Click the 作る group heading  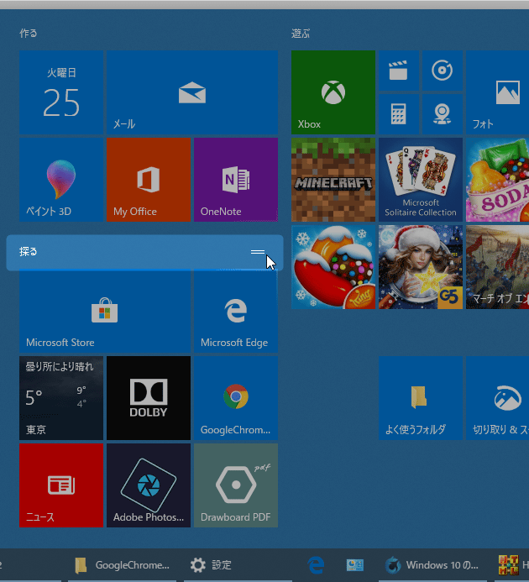coord(29,34)
